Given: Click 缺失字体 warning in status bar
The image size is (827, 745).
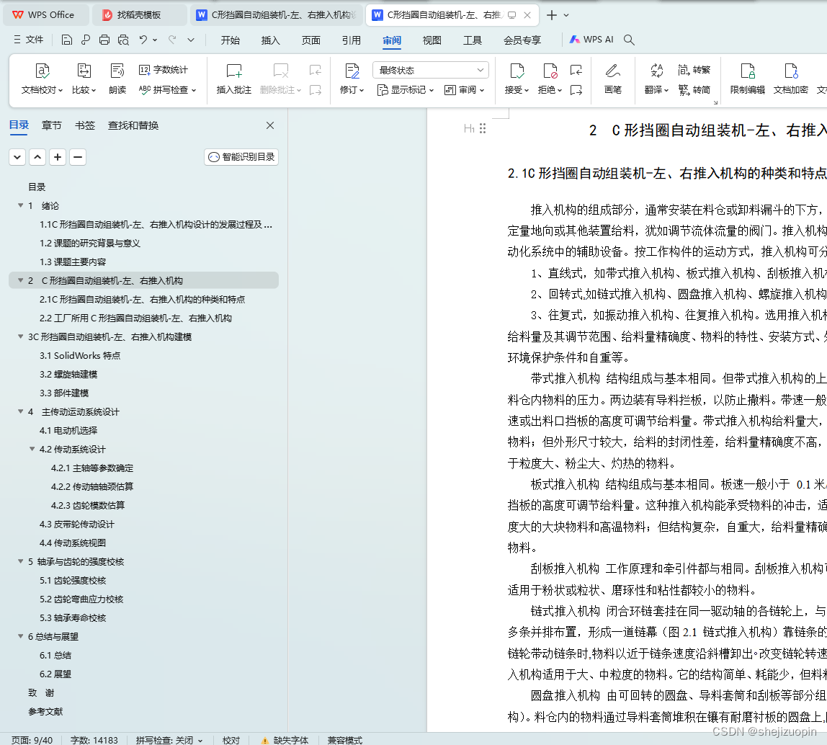Looking at the screenshot, I should (285, 740).
